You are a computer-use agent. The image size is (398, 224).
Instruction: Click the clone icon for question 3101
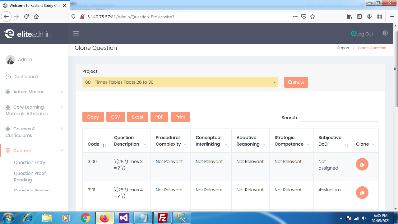click(362, 193)
